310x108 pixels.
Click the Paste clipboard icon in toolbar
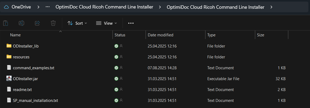pyautogui.click(x=6, y=23)
